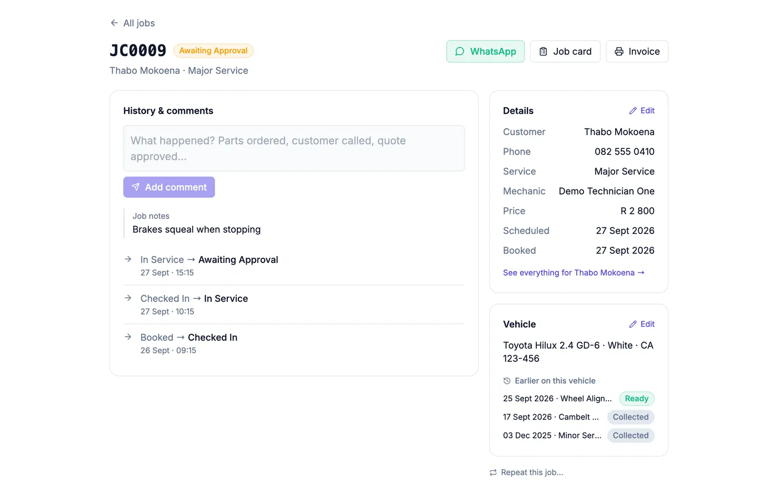Viewport: 778px width, 484px height.
Task: Select the job number JC0009
Action: pyautogui.click(x=138, y=51)
